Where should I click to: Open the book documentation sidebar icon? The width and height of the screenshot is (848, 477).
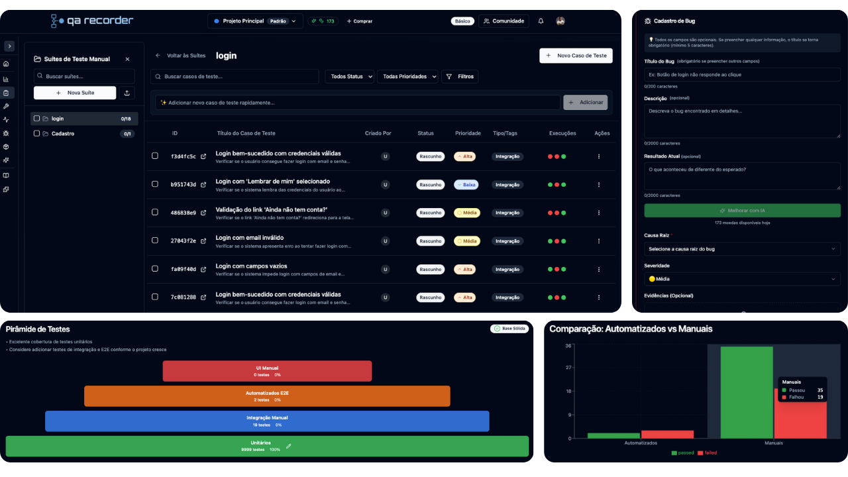pyautogui.click(x=6, y=176)
